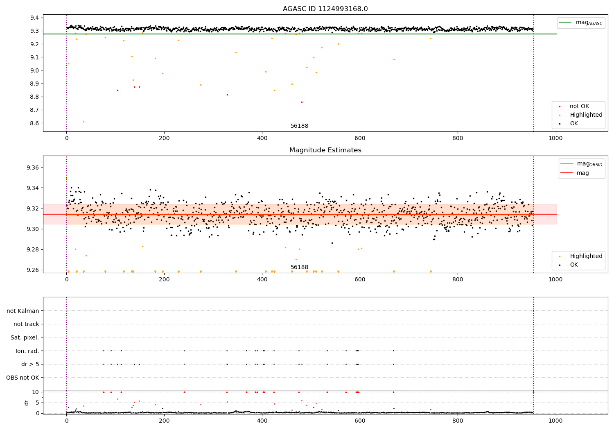Image resolution: width=614 pixels, height=430 pixels.
Task: Click the 'not track' row label
Action: point(26,324)
